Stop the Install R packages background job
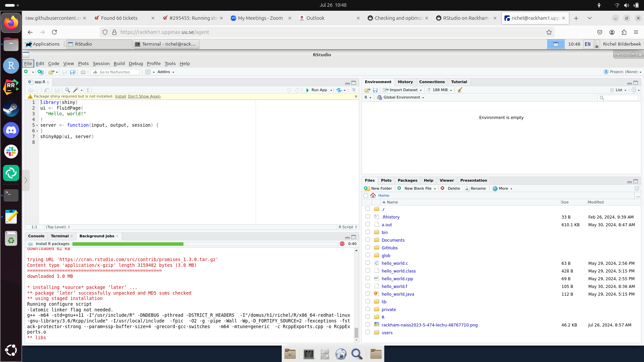 (x=342, y=244)
